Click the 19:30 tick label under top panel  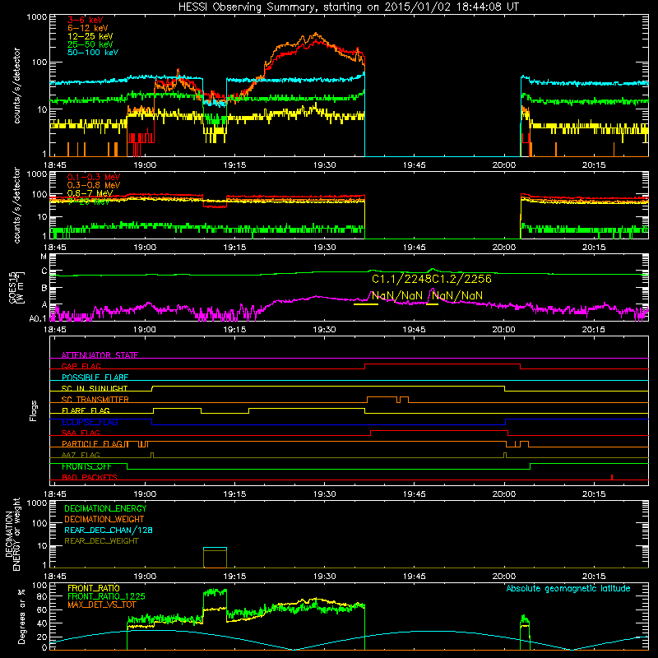[324, 165]
